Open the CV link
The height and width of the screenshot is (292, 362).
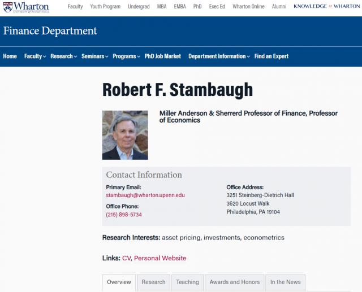(x=127, y=258)
